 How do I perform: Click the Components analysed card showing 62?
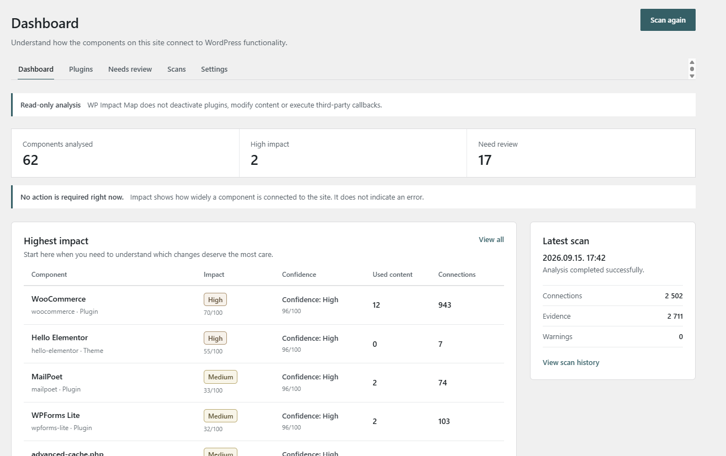click(125, 153)
